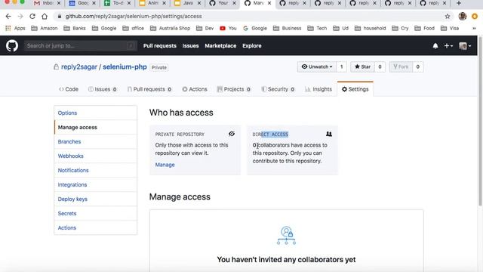
Task: Open the Insights tab
Action: point(318,89)
